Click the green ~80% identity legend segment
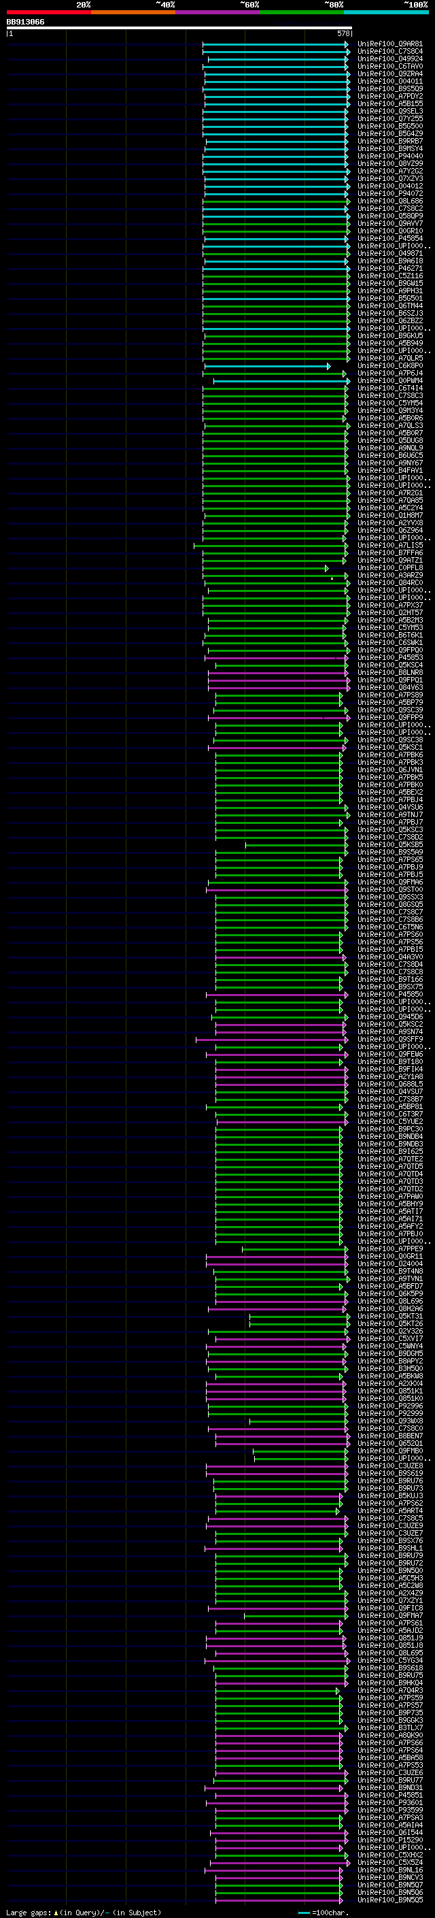435x1918 pixels. (x=302, y=13)
